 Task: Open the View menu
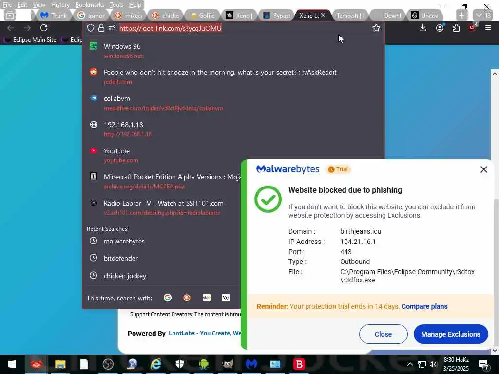[39, 5]
